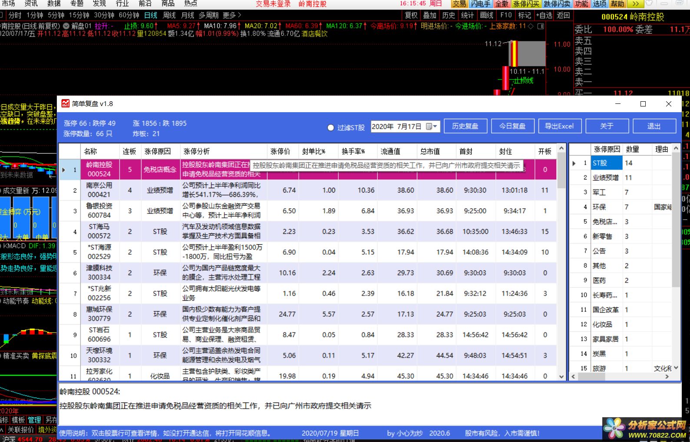Click the 涨停闪买 toolbar button

(x=526, y=4)
